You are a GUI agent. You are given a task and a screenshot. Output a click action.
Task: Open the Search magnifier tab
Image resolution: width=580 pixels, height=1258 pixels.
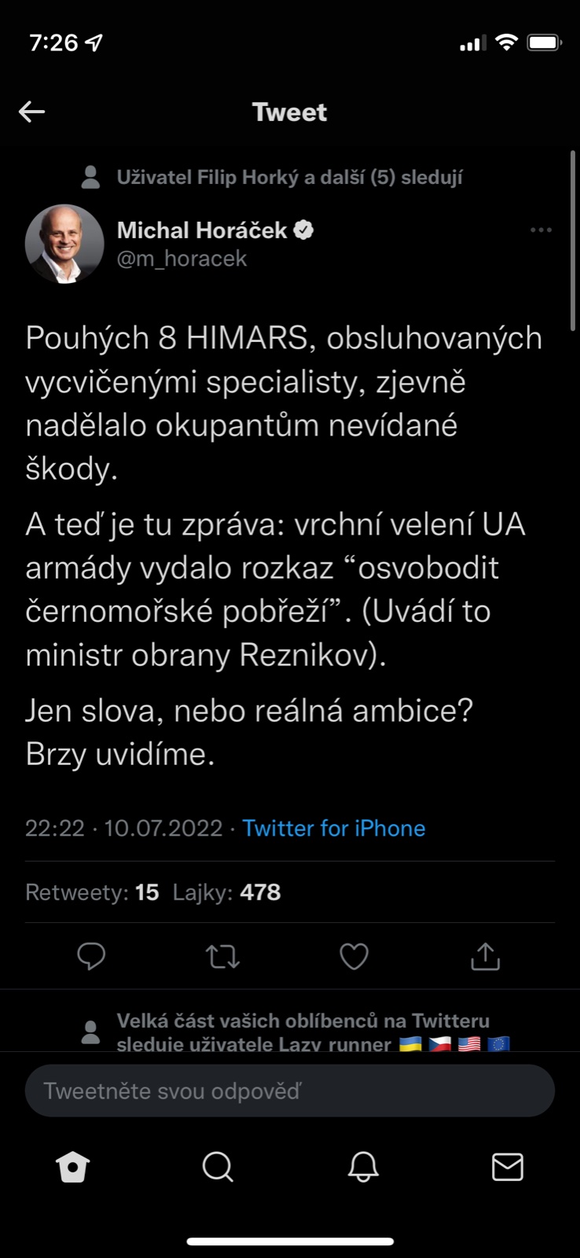click(218, 1167)
